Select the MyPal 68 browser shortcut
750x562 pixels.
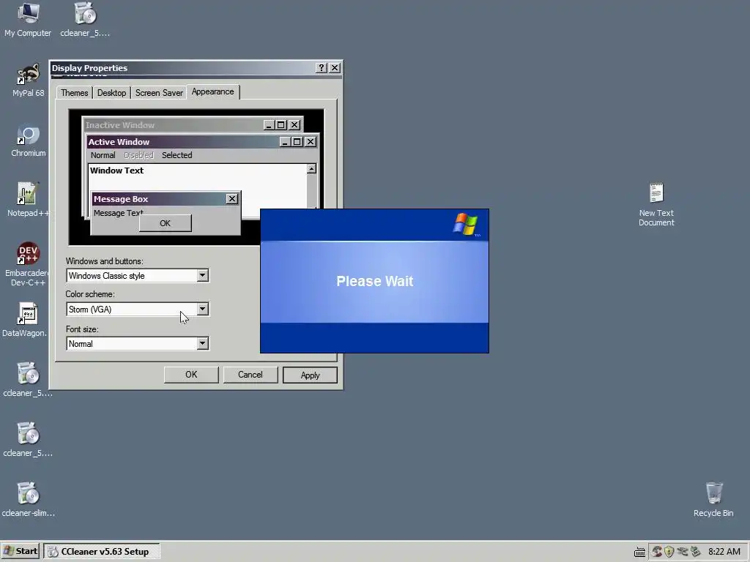[29, 79]
